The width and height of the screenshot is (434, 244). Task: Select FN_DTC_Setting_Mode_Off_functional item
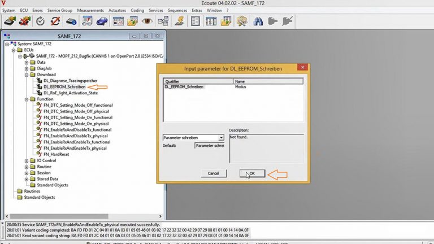[x=78, y=105]
